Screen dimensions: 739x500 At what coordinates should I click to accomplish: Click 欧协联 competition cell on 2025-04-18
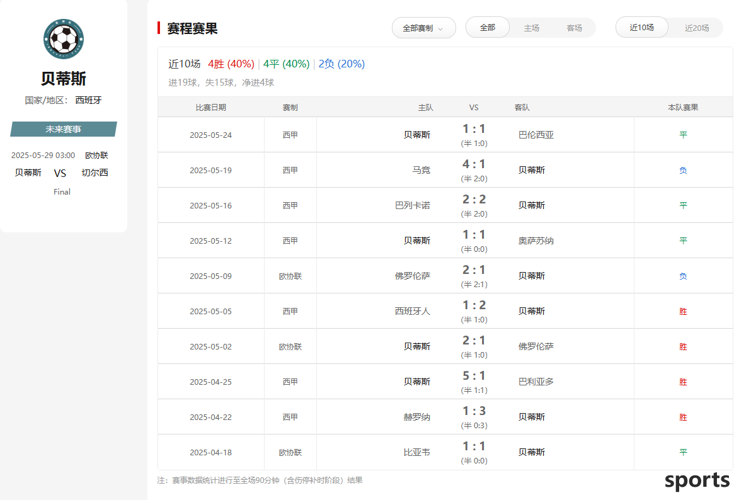click(290, 452)
